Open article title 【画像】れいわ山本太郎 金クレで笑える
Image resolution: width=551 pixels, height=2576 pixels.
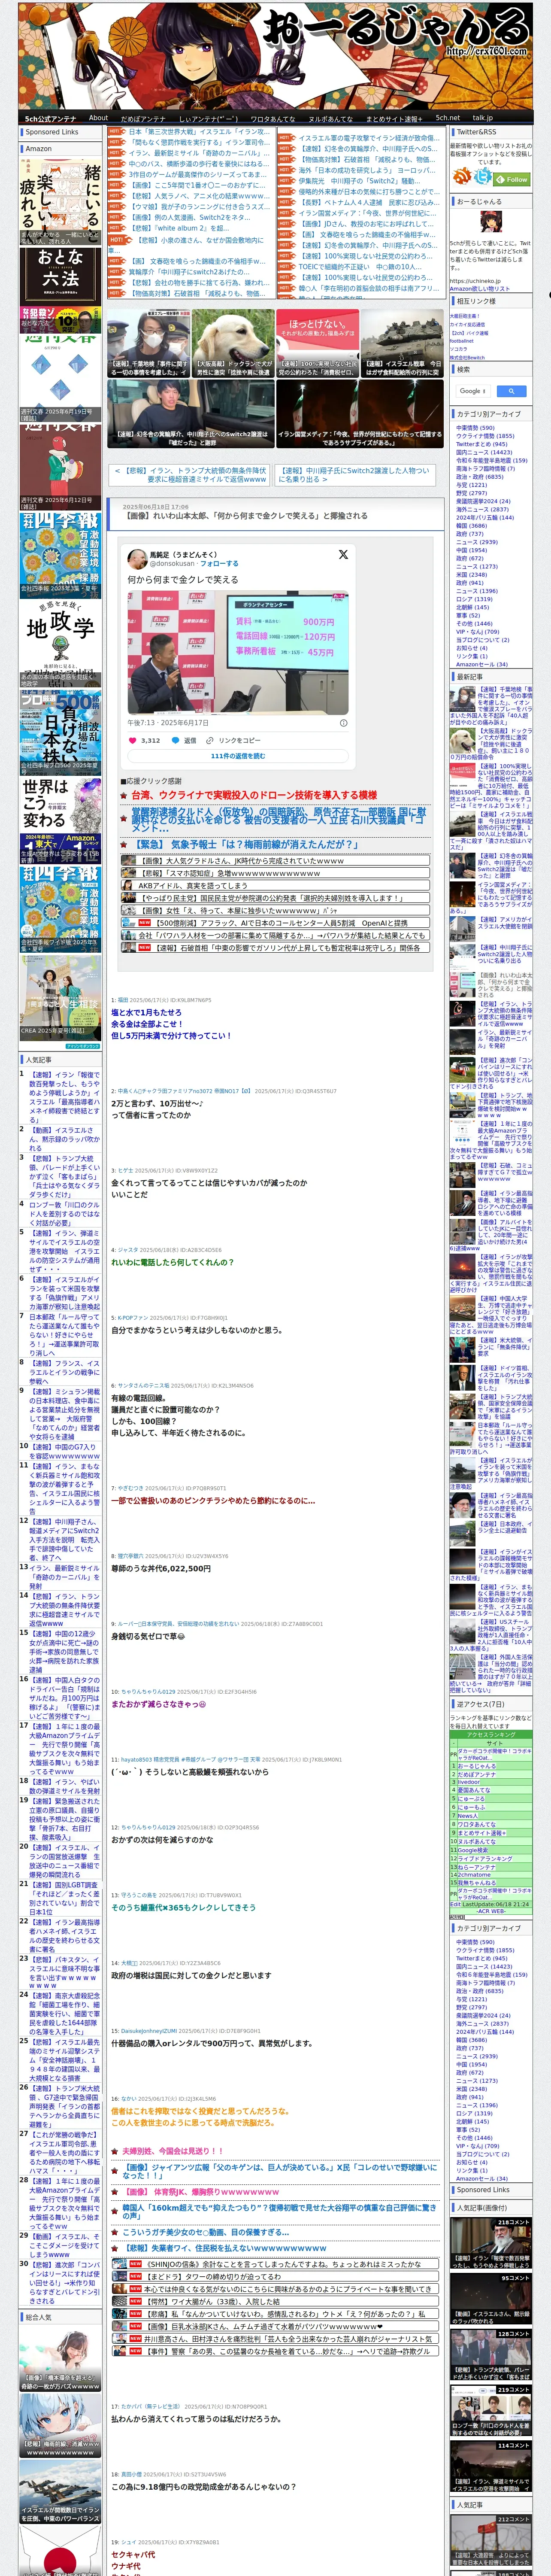pyautogui.click(x=246, y=516)
